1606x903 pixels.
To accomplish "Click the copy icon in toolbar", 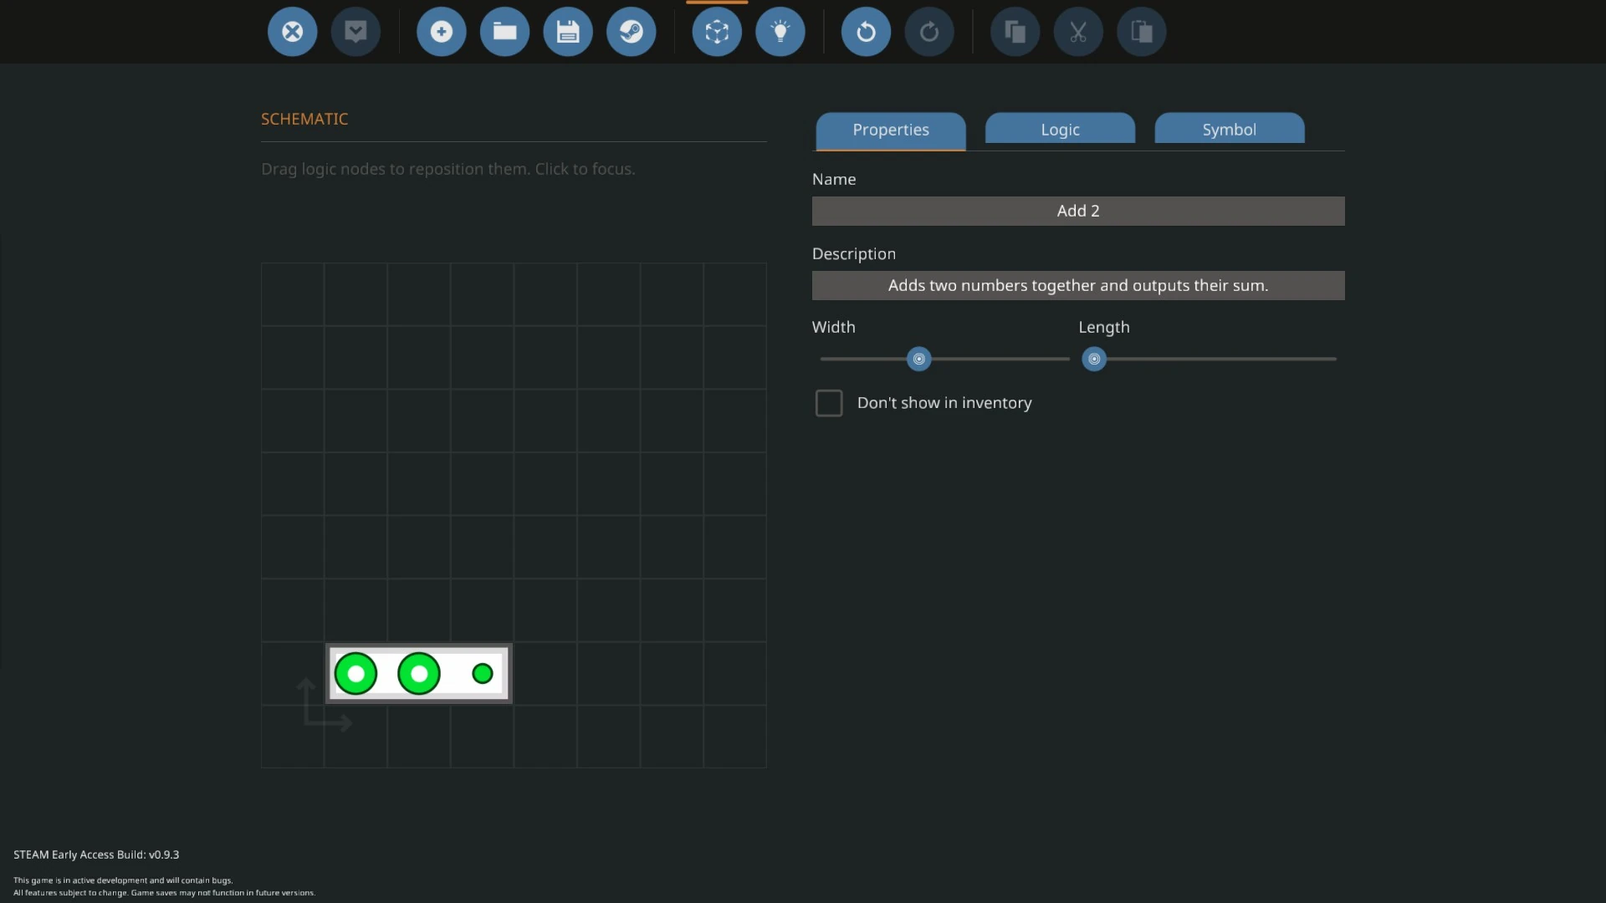I will 1015,32.
